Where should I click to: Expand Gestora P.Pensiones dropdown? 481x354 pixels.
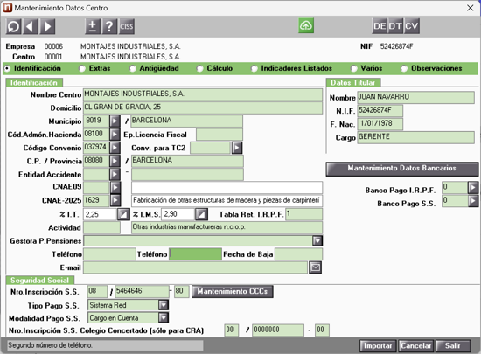point(317,240)
